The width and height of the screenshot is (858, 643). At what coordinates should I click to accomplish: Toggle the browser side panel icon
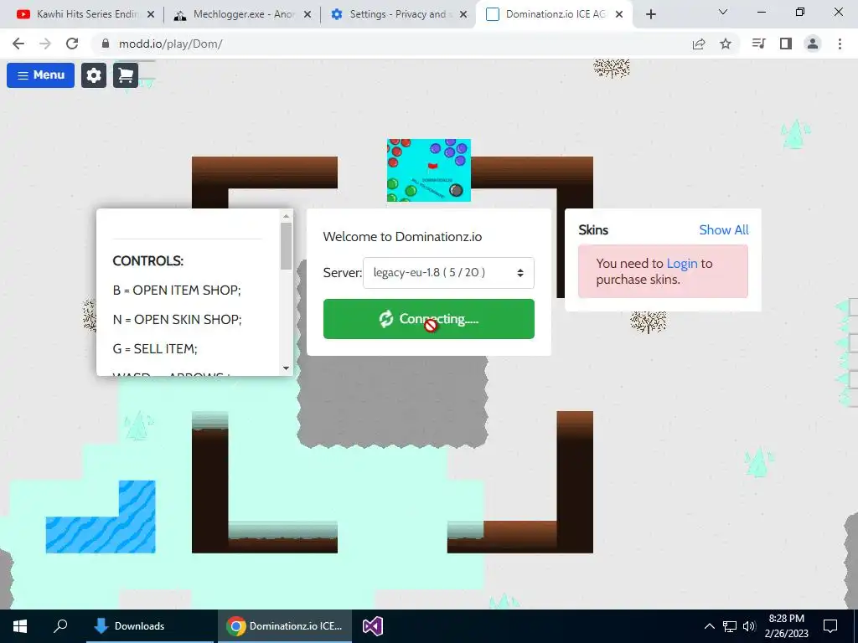point(786,44)
